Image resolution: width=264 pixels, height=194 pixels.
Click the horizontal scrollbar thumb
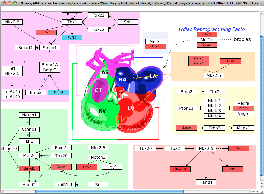[109, 191]
